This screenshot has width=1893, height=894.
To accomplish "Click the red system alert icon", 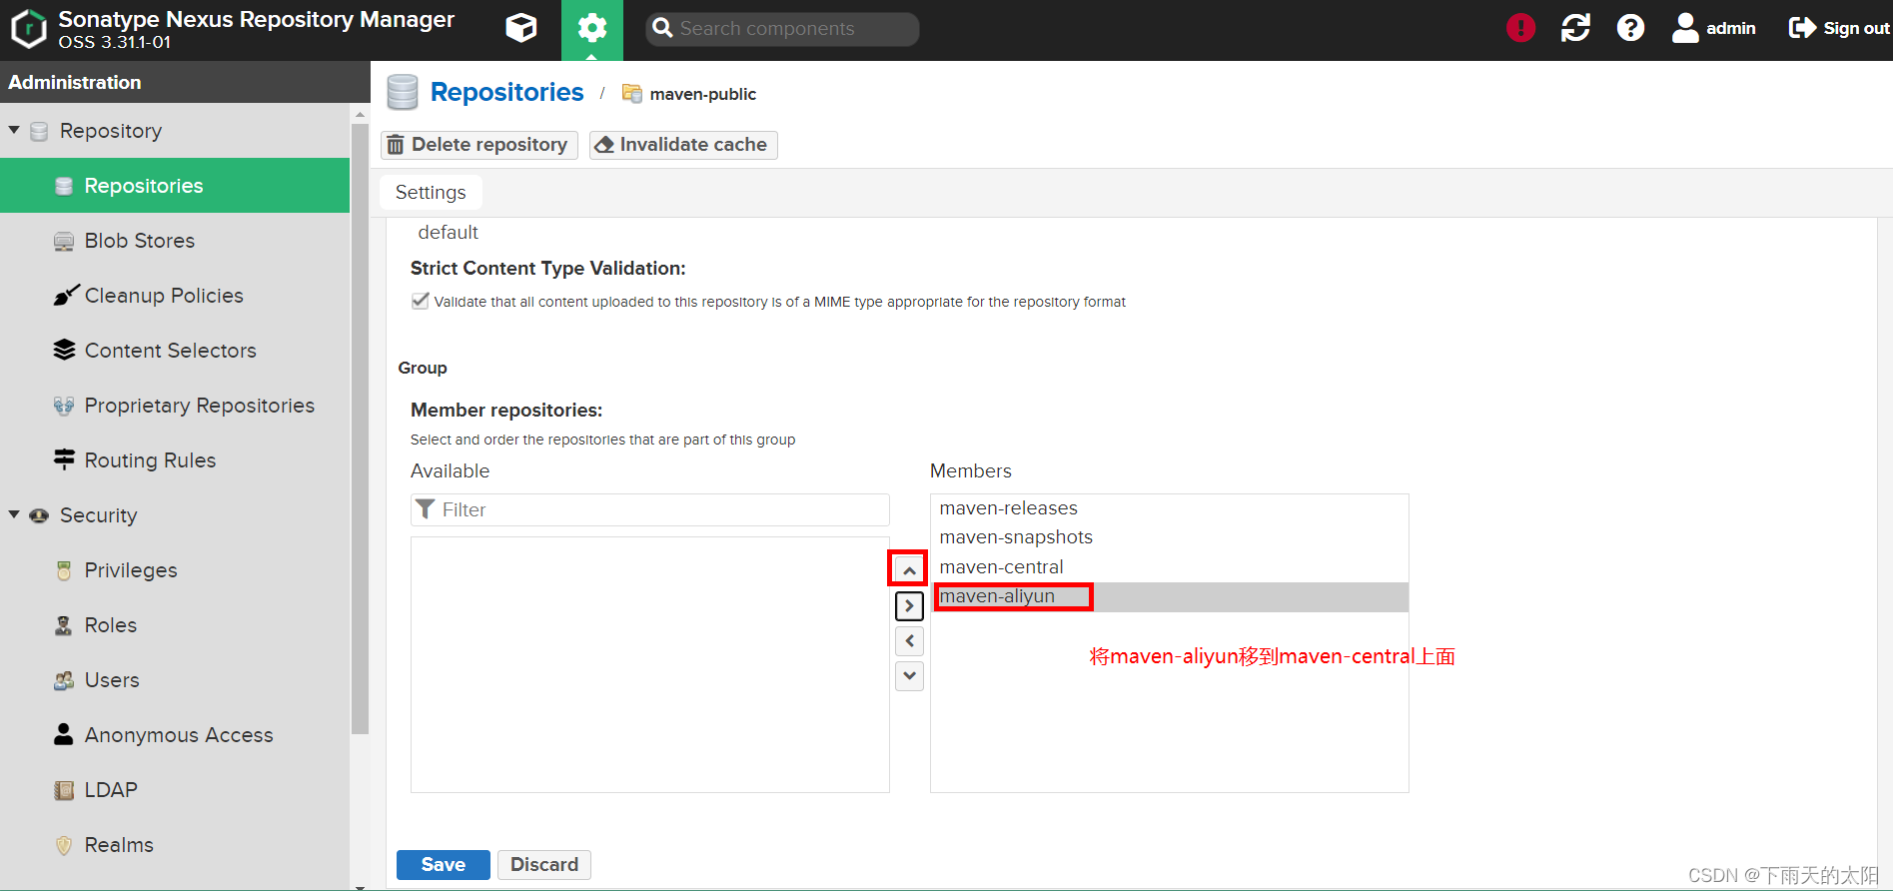I will pyautogui.click(x=1520, y=28).
